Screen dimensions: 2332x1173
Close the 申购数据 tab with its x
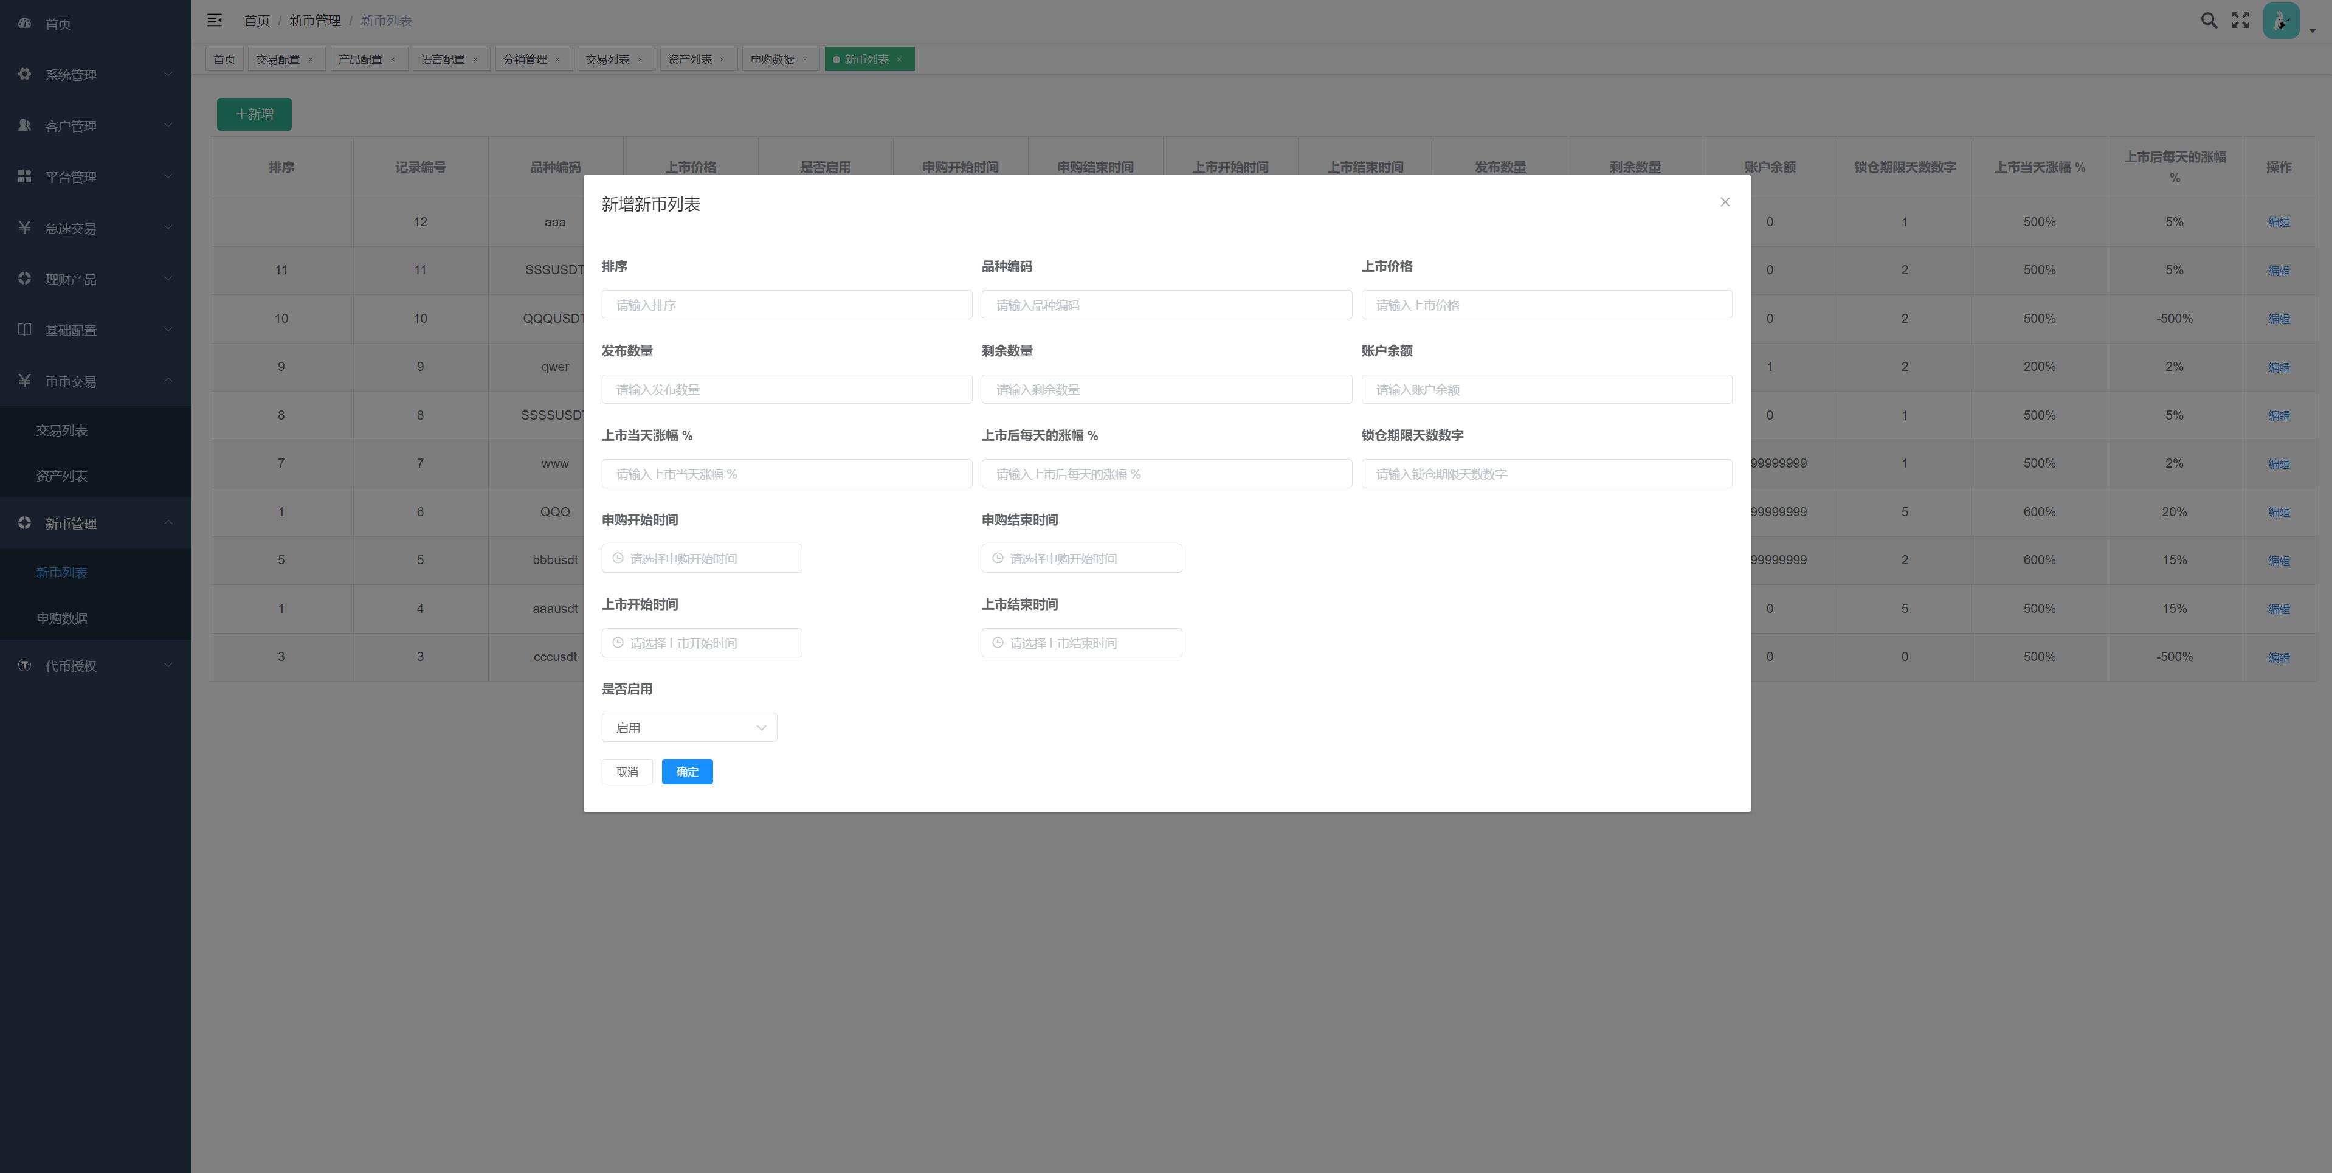click(x=805, y=60)
